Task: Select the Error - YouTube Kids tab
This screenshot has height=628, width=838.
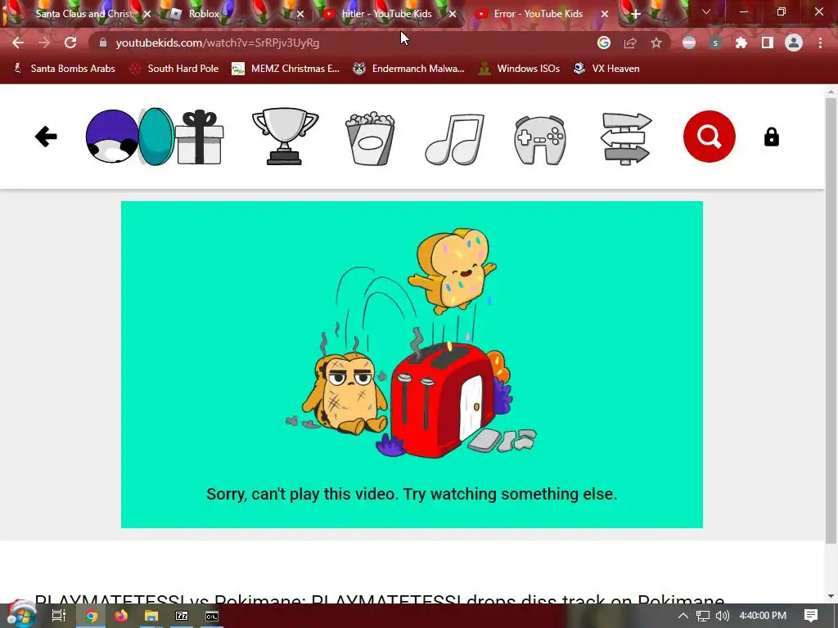Action: [540, 14]
